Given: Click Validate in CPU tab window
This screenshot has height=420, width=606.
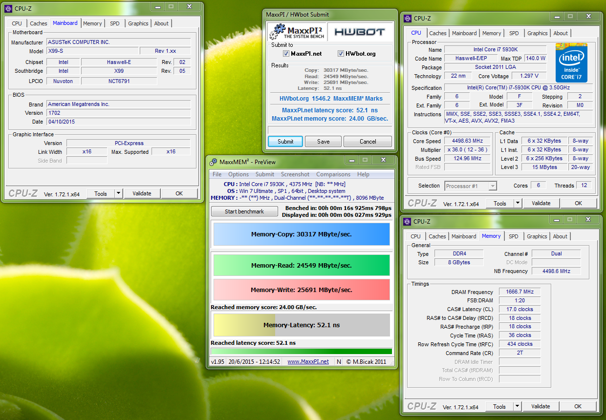Looking at the screenshot, I should [x=541, y=203].
